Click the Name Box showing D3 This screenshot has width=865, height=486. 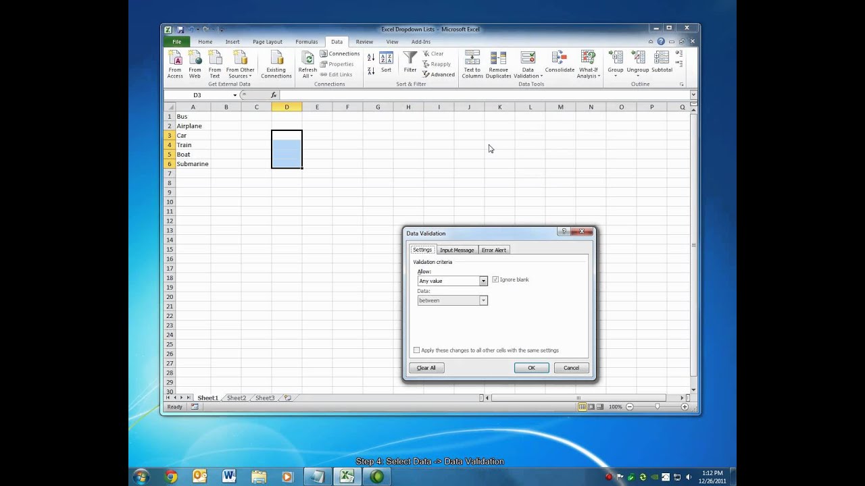point(197,95)
